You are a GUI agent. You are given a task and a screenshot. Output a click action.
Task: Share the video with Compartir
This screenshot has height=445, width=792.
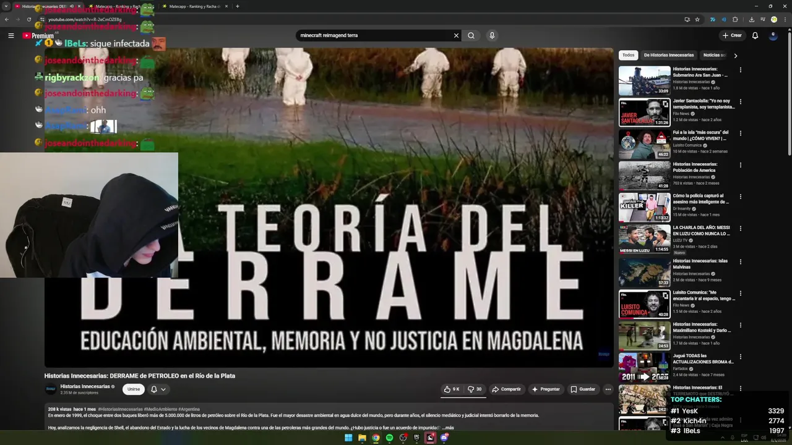(x=506, y=389)
